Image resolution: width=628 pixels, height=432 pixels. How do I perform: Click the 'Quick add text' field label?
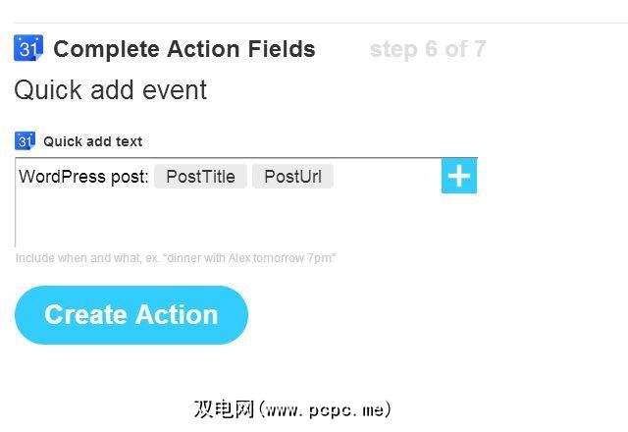point(92,141)
